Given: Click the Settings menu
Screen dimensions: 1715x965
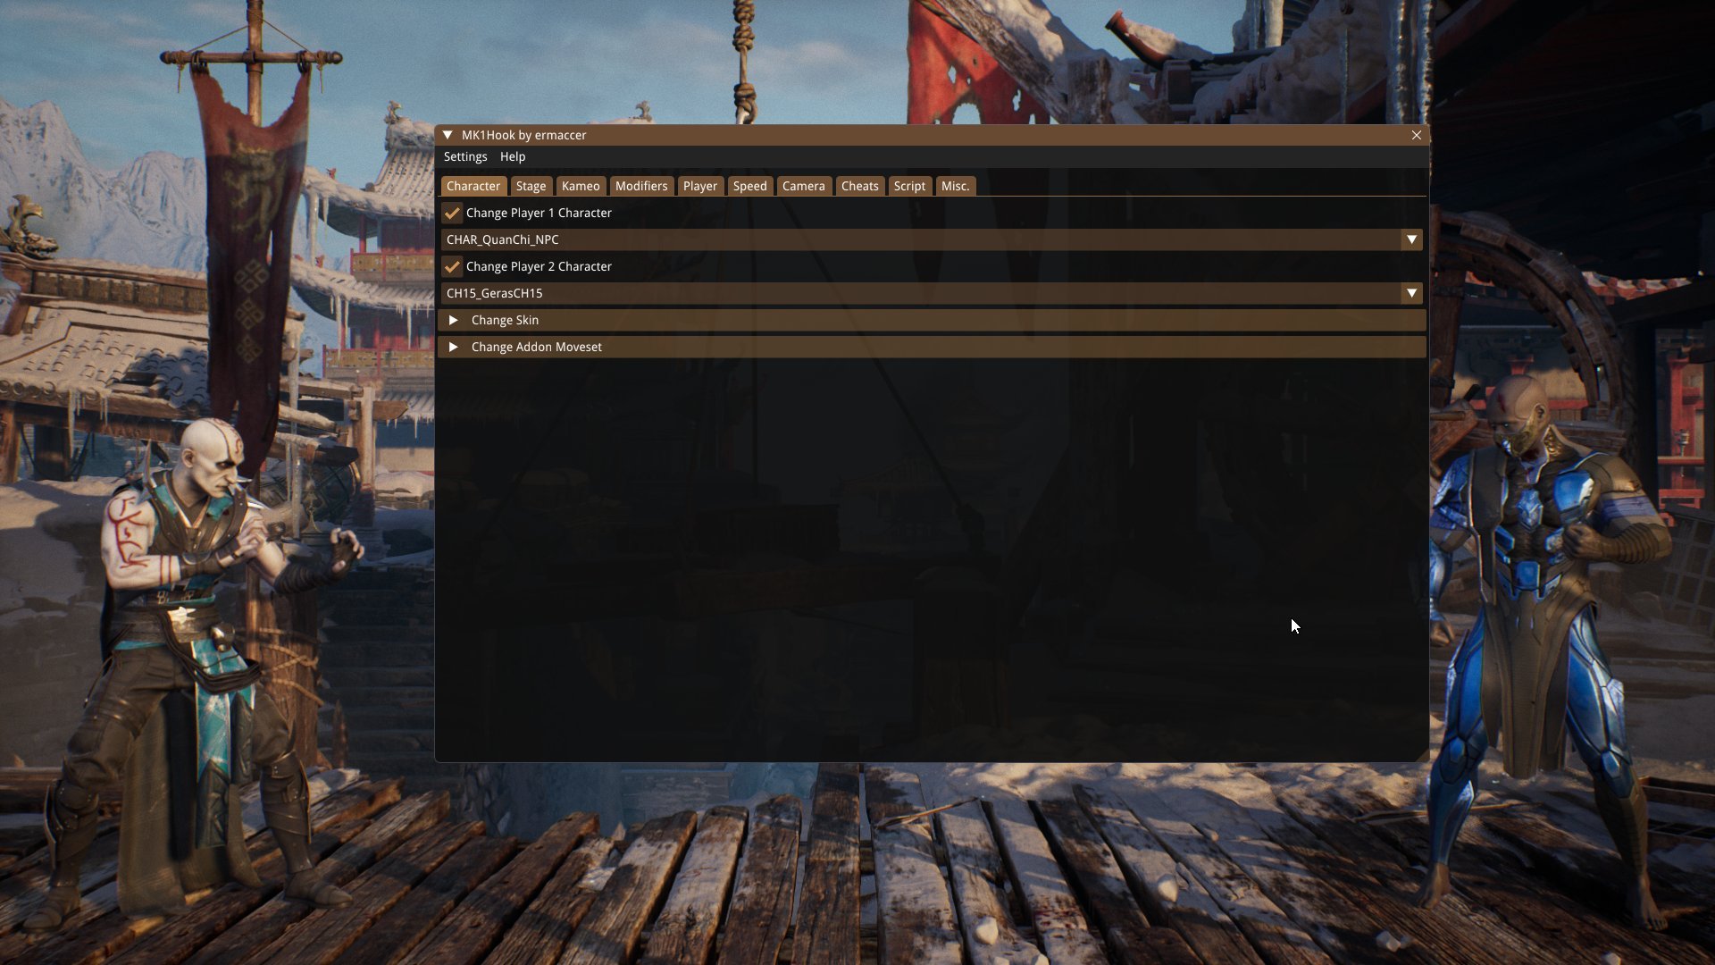Looking at the screenshot, I should [465, 156].
